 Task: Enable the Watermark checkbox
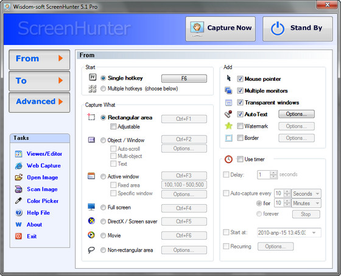(x=240, y=126)
